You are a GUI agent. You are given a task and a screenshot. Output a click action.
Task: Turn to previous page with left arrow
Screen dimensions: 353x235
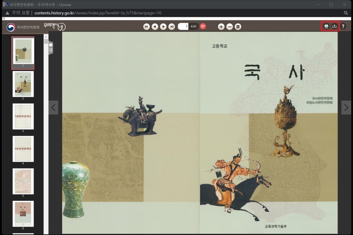pos(53,107)
